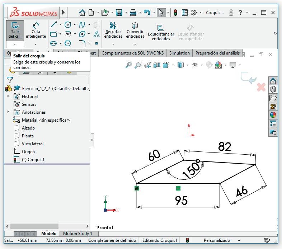Open the Appearances color ball in task pane

click(x=273, y=115)
